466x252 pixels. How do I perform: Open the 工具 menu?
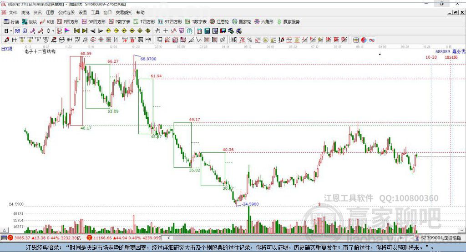tap(95, 12)
